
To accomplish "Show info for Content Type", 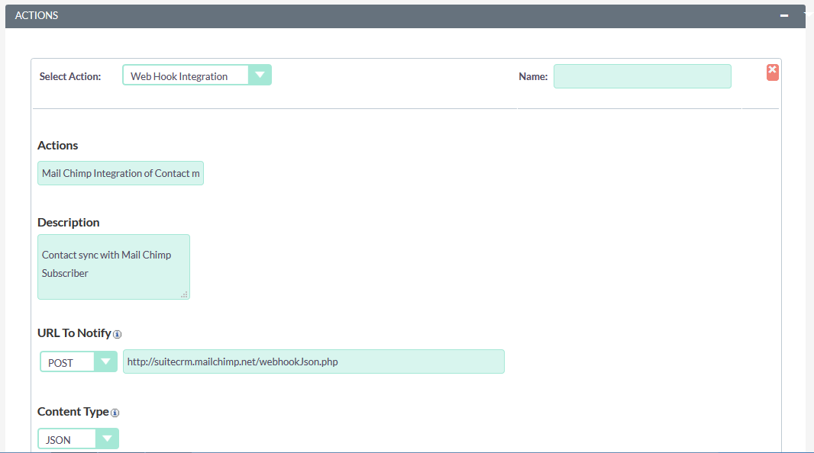I will [115, 413].
